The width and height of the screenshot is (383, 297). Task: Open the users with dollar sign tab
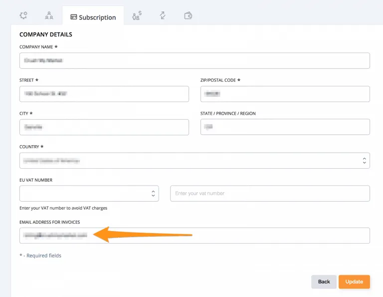tap(137, 15)
